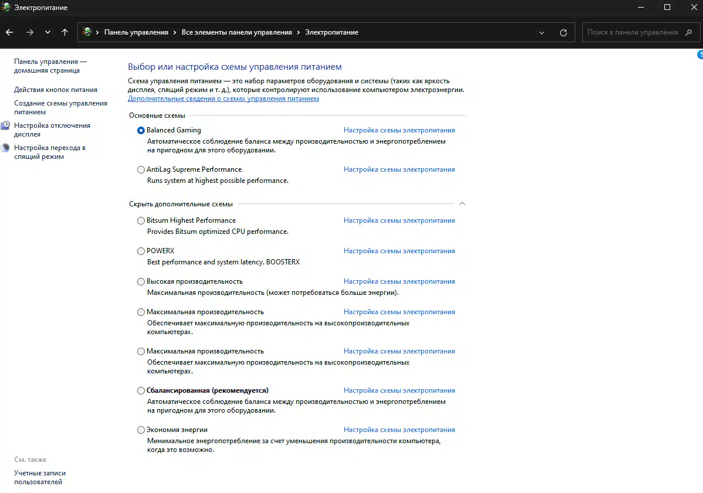Click the Back navigation arrow
Screen dimensions: 703x493
[9, 32]
